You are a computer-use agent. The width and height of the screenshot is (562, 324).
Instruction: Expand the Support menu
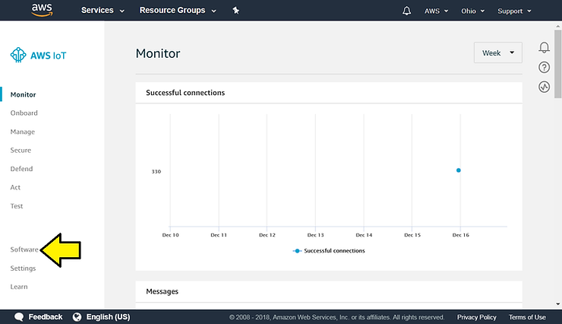[x=514, y=11]
